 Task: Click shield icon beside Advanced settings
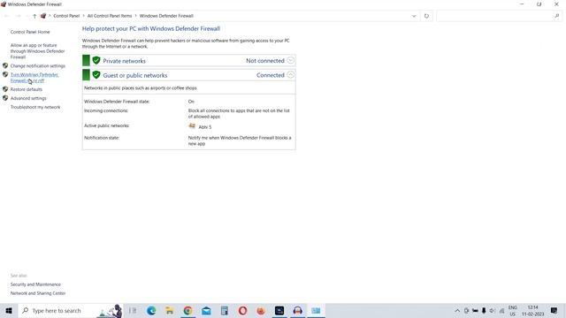click(x=5, y=98)
